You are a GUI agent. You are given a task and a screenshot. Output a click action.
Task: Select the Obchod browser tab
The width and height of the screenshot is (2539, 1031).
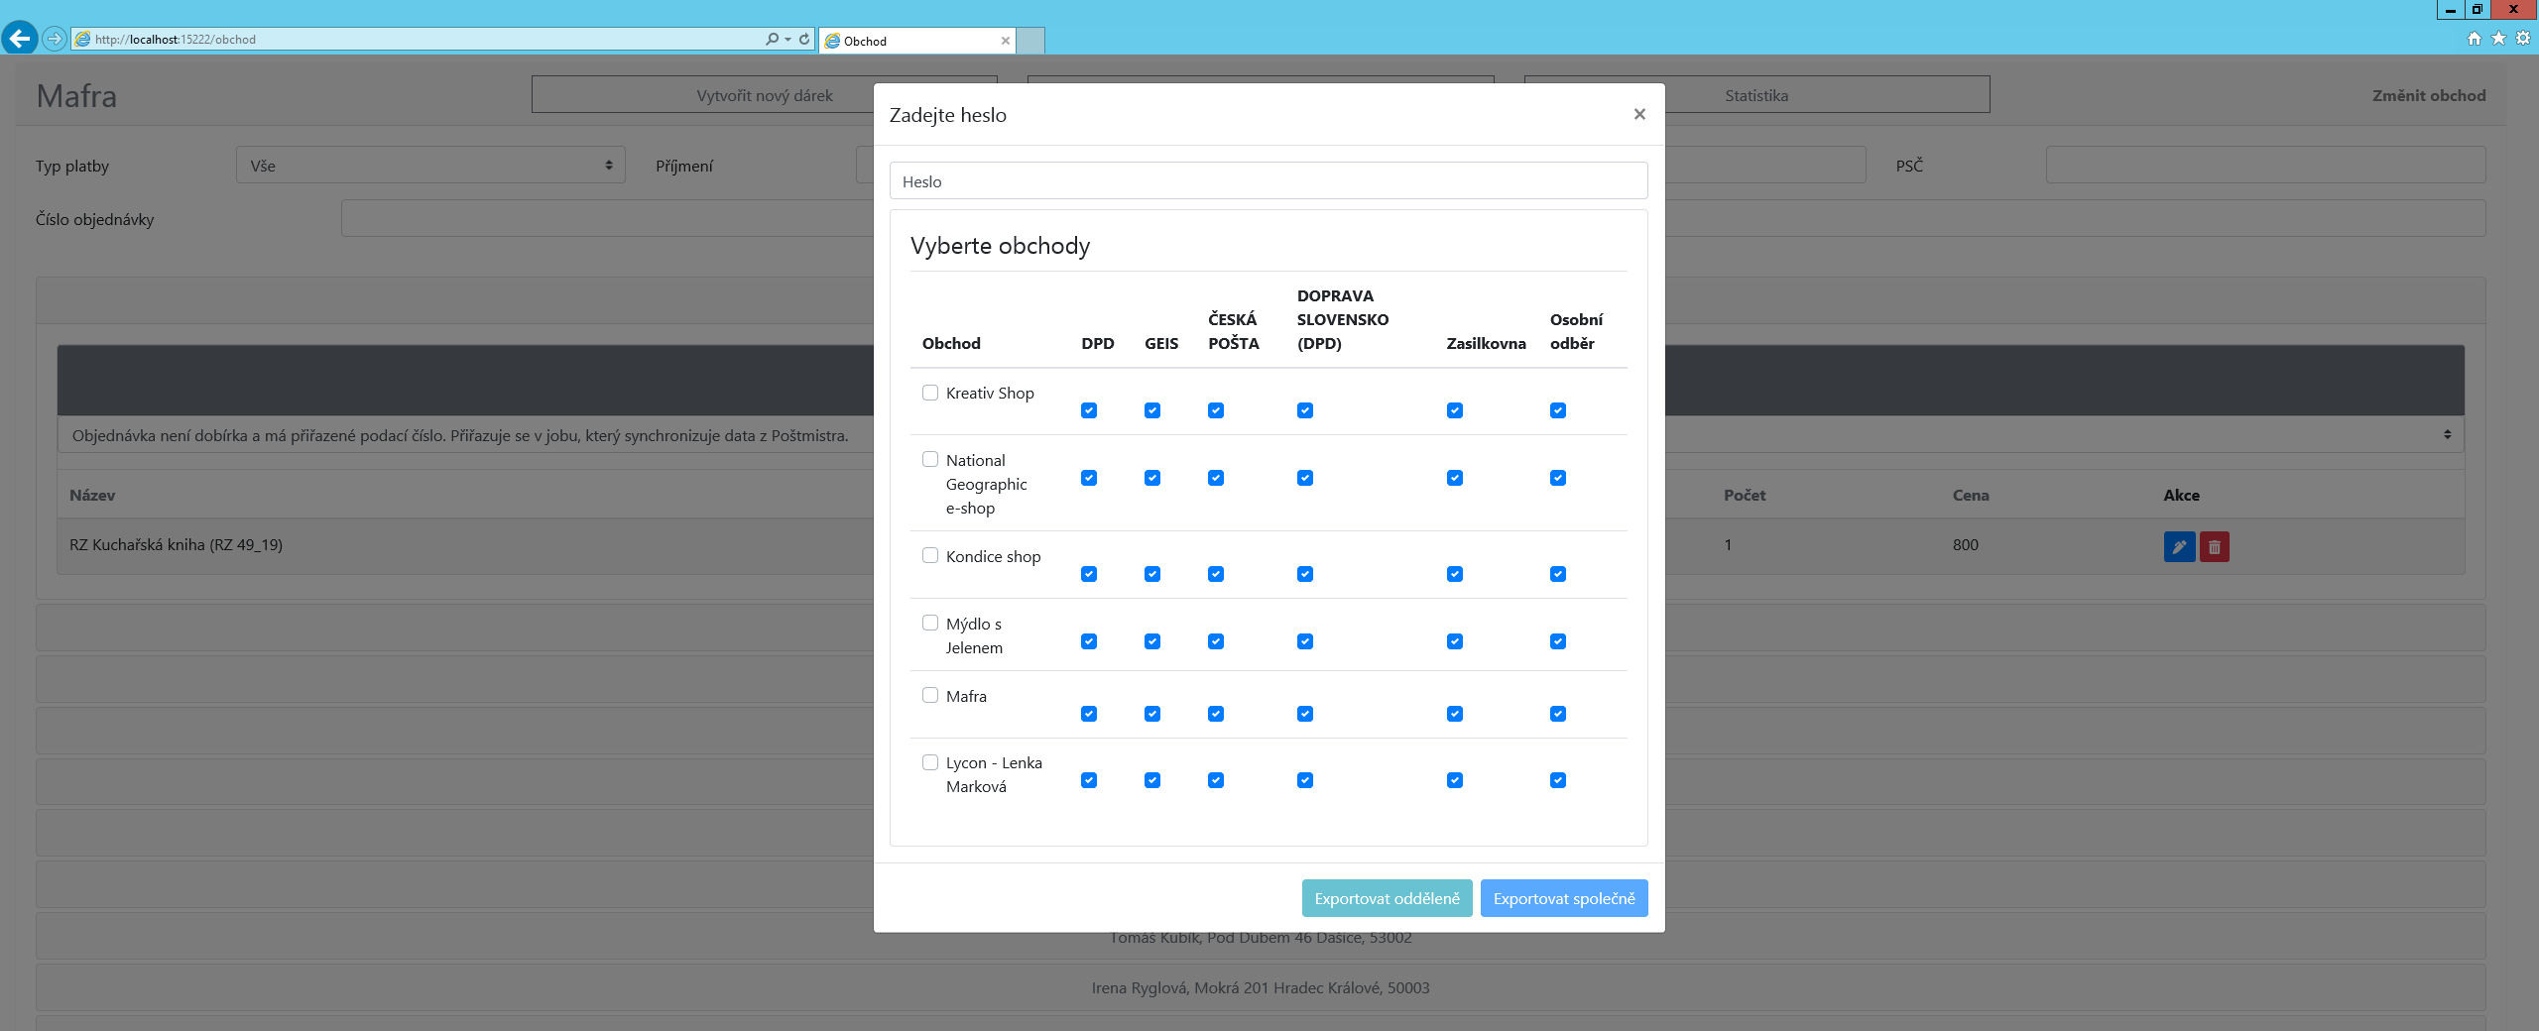click(x=917, y=41)
